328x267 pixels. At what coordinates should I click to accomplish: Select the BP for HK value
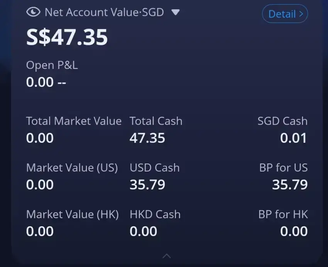pos(294,231)
